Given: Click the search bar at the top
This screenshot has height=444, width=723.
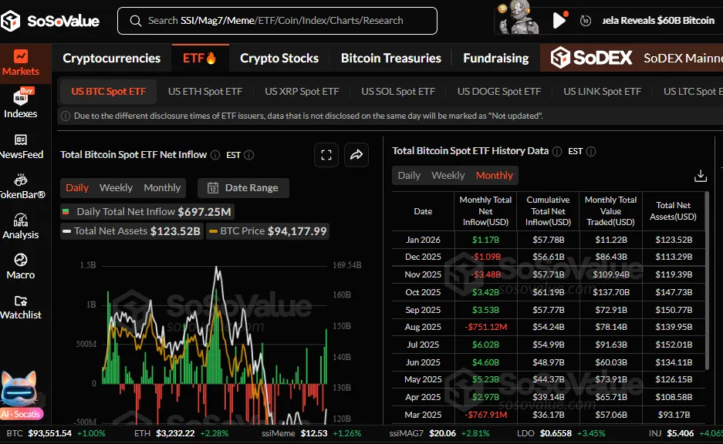Looking at the screenshot, I should [x=277, y=21].
